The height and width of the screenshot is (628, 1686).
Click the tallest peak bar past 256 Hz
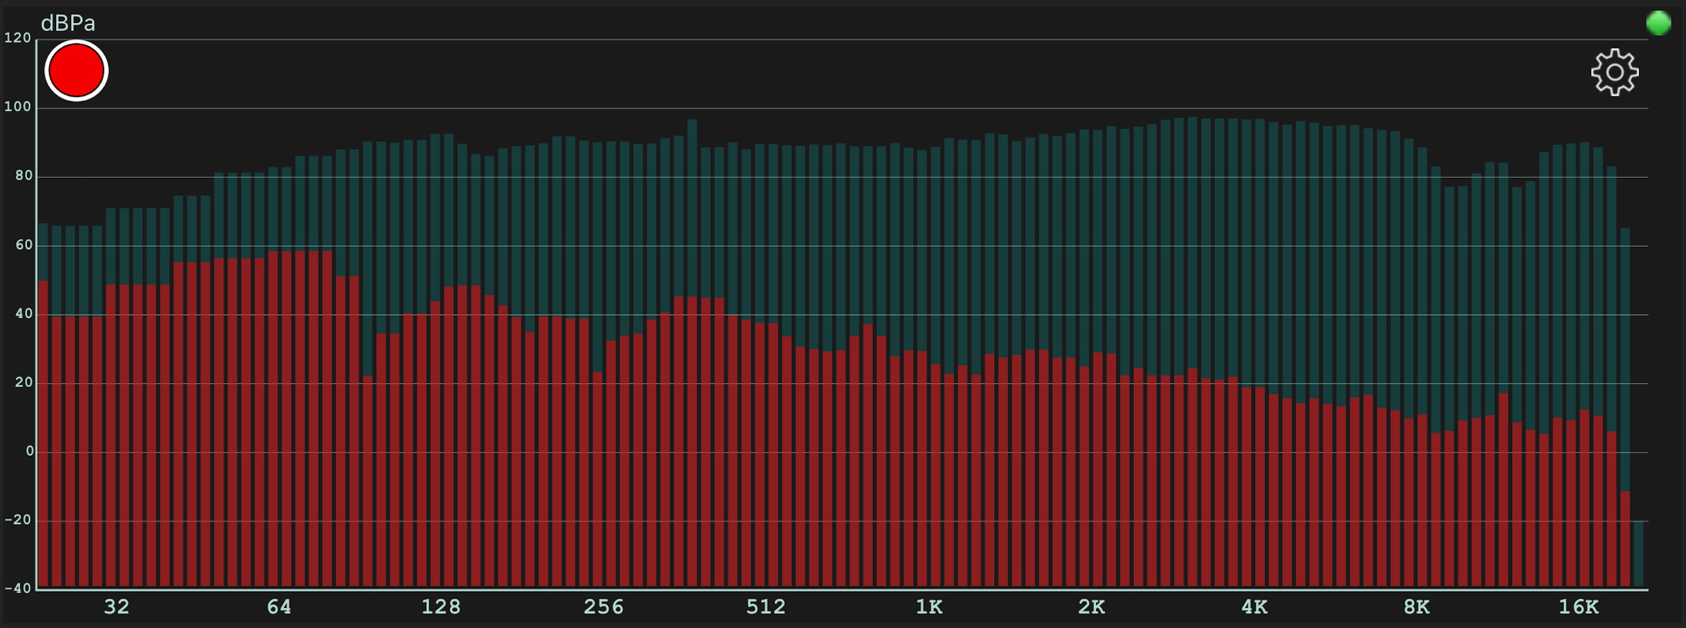(692, 196)
